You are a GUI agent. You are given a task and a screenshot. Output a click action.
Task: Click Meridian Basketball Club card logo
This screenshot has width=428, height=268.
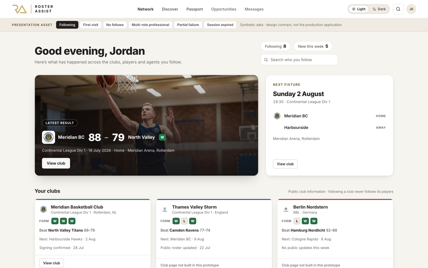[44, 209]
